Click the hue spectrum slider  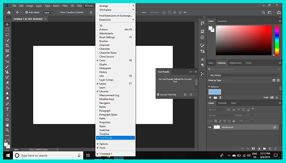click(x=277, y=40)
